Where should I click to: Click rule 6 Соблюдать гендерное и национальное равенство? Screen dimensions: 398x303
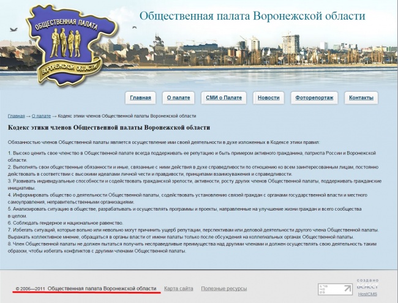coord(66,223)
